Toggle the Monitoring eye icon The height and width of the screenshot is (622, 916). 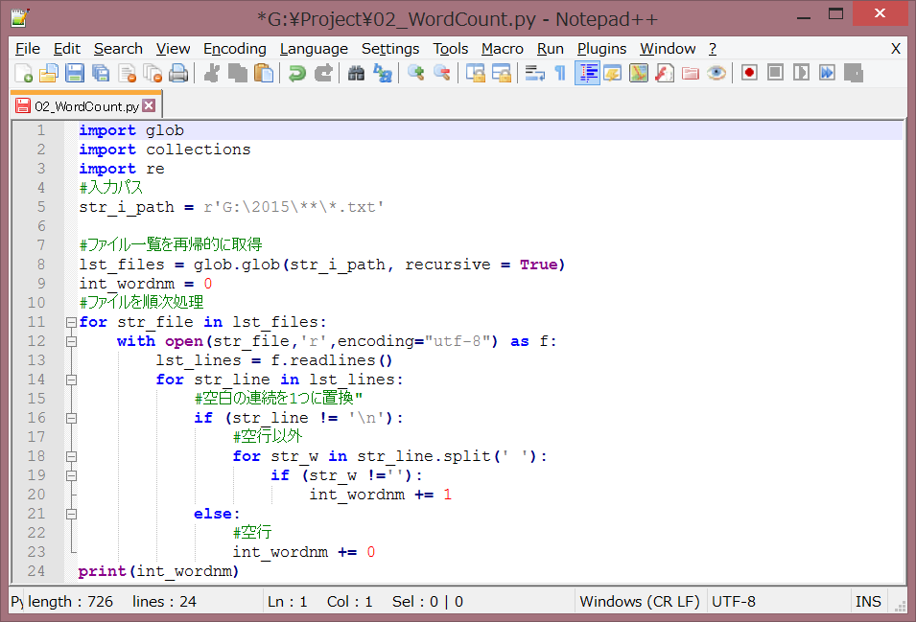coord(716,74)
